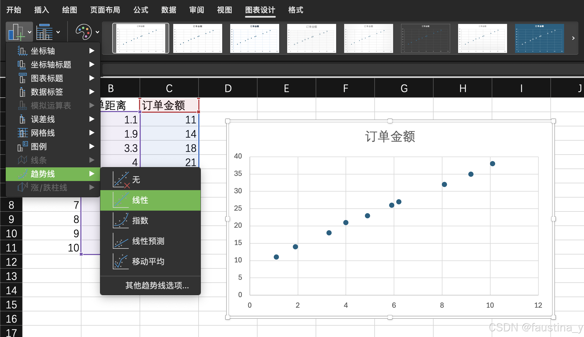The image size is (584, 337).
Task: Show more chart styles with right arrow
Action: click(573, 38)
